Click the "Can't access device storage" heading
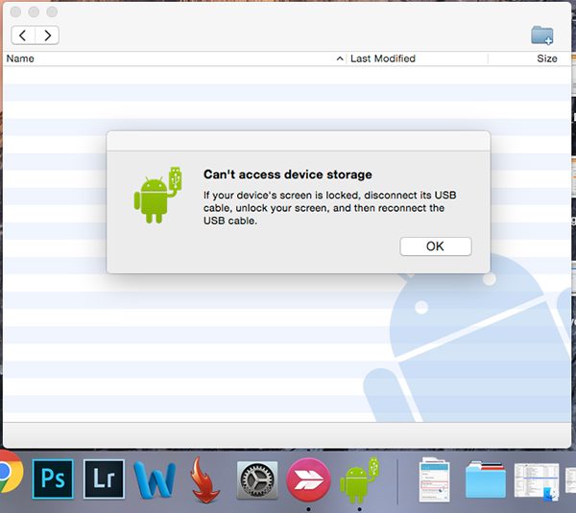576x513 pixels. pos(288,175)
